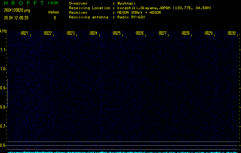This screenshot has width=241, height=153.
Task: Click the meteor count label
Action: point(54,13)
